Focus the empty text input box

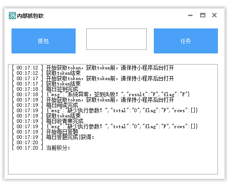(116, 39)
